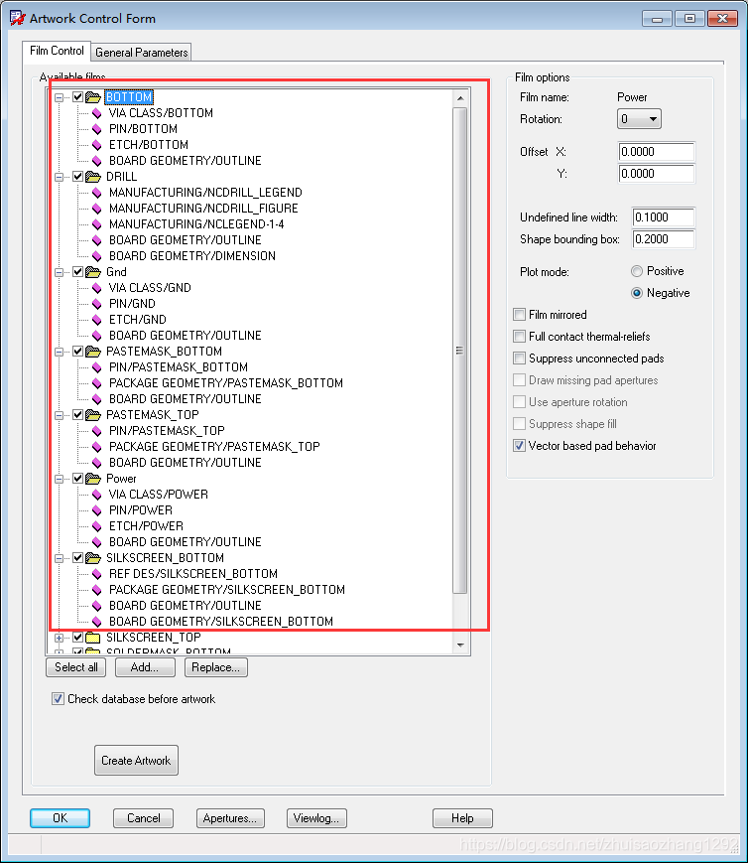The height and width of the screenshot is (863, 748).
Task: Click the SILKSCREEN_TOP folder icon
Action: [93, 638]
